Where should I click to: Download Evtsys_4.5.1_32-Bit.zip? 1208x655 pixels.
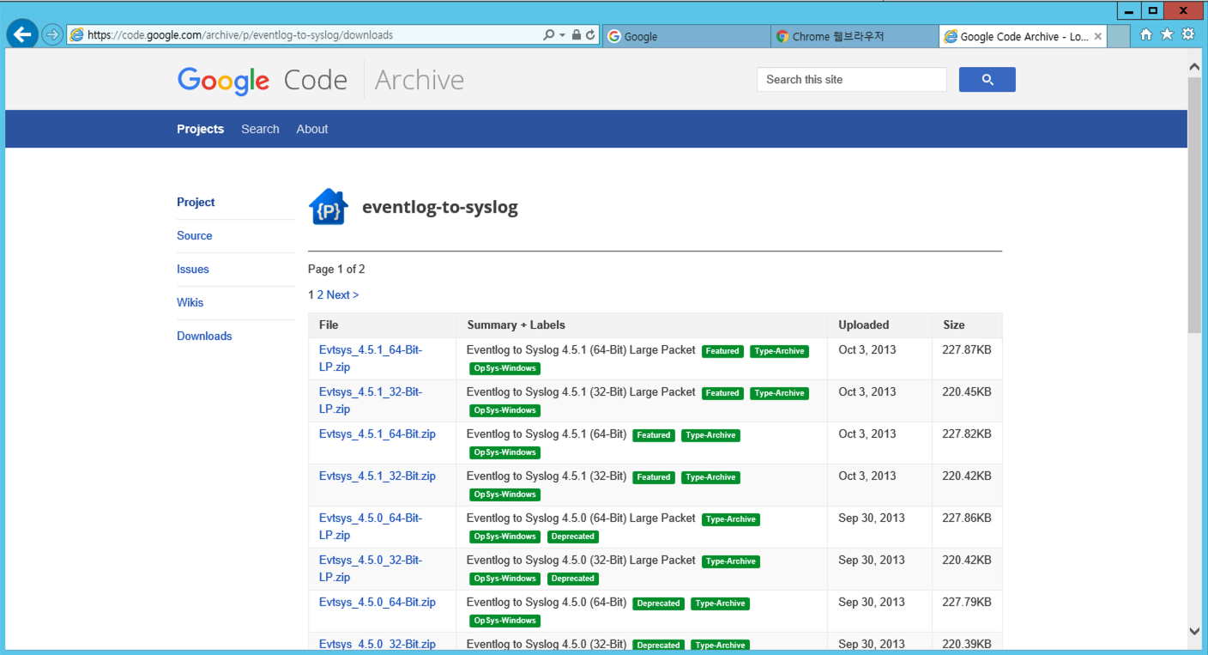click(x=377, y=476)
